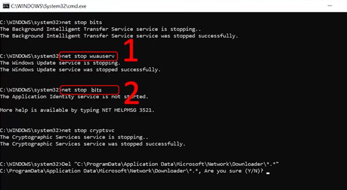Click the red number 1 annotation

pos(130,50)
